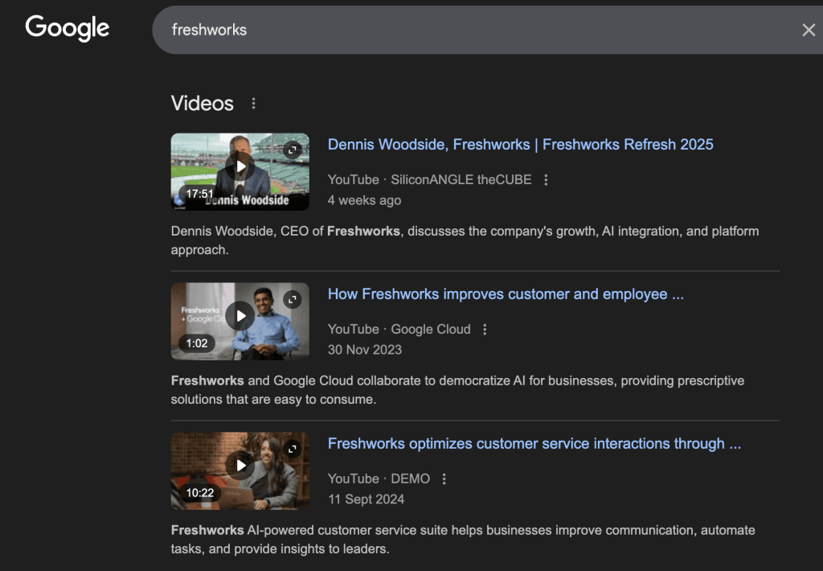Click the 10:22 duration badge

coord(199,493)
